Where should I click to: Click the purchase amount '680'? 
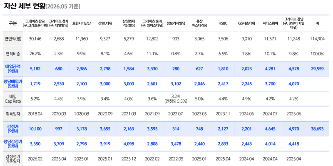[x=59, y=69]
